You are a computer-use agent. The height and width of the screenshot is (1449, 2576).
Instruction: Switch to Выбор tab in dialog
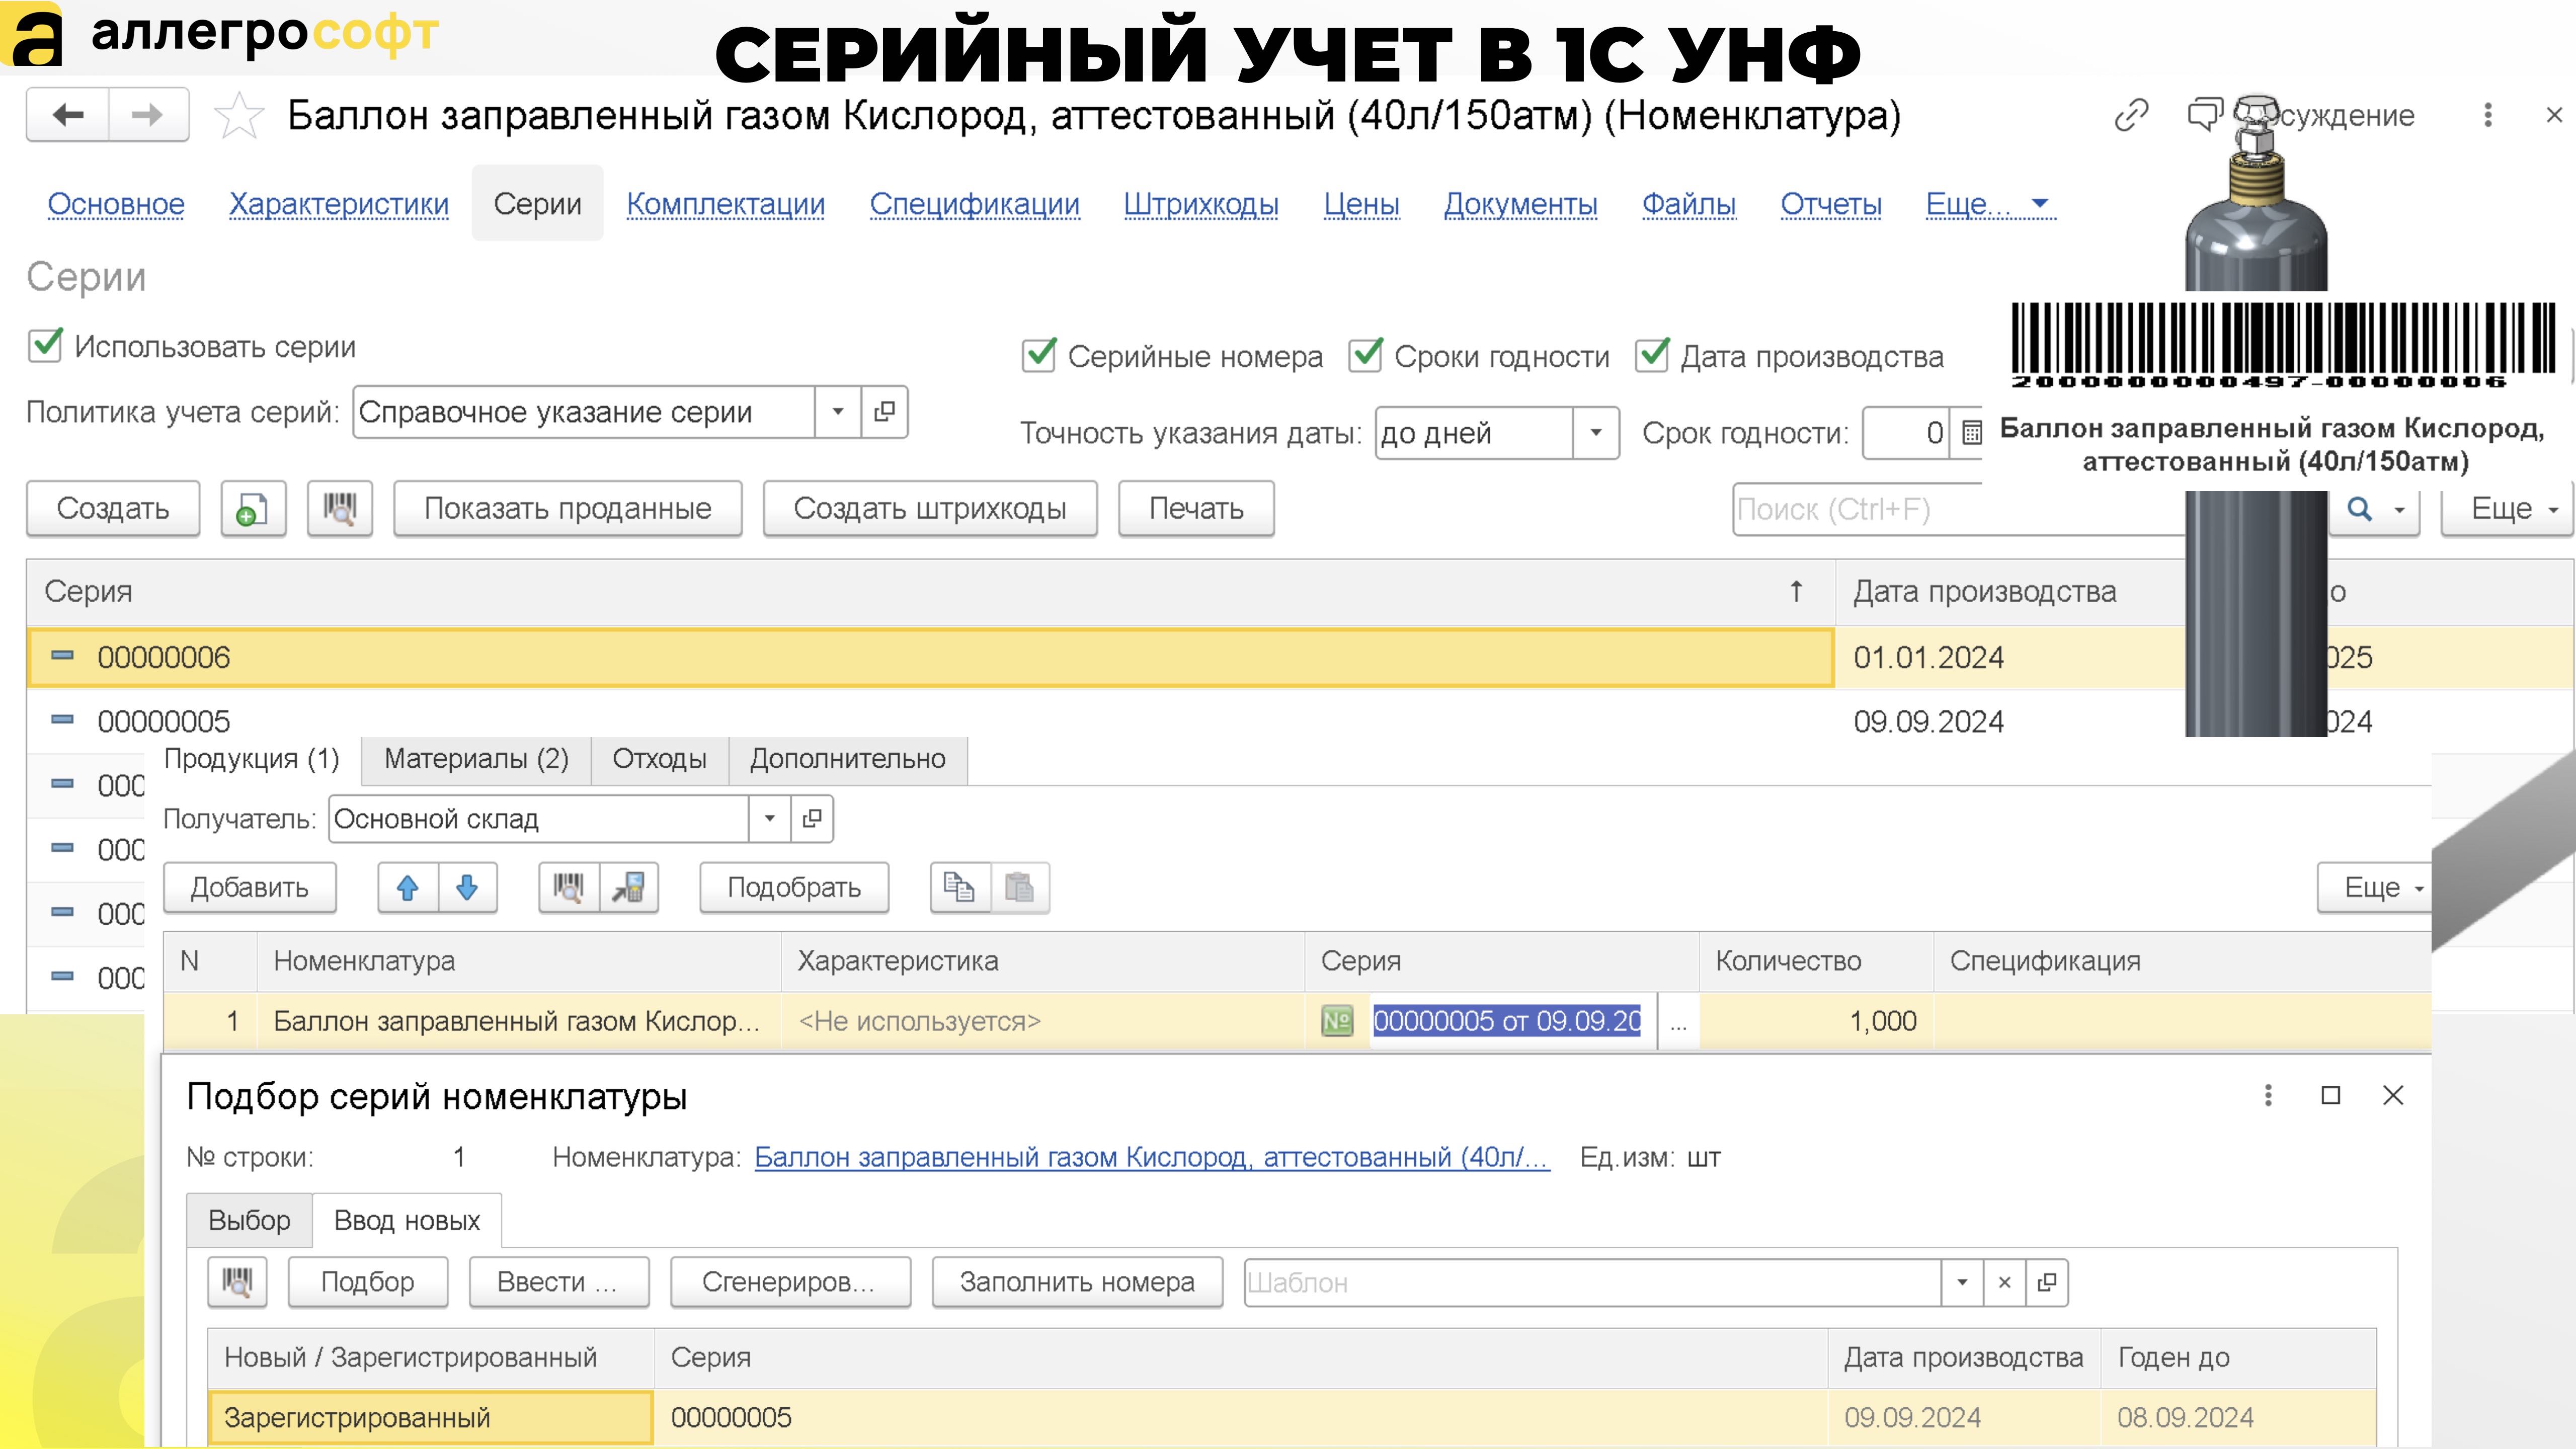click(249, 1220)
